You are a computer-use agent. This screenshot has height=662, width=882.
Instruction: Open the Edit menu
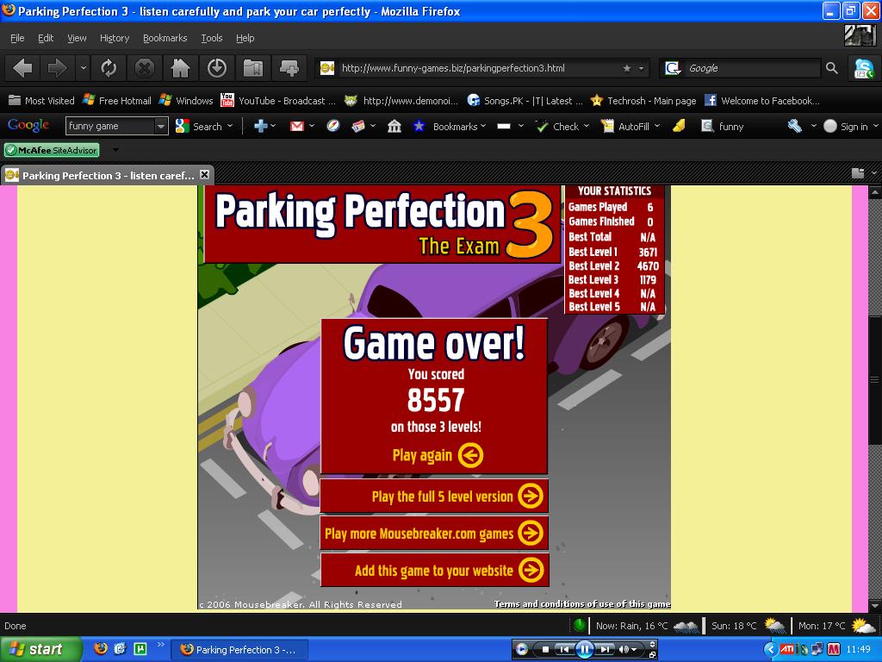46,38
